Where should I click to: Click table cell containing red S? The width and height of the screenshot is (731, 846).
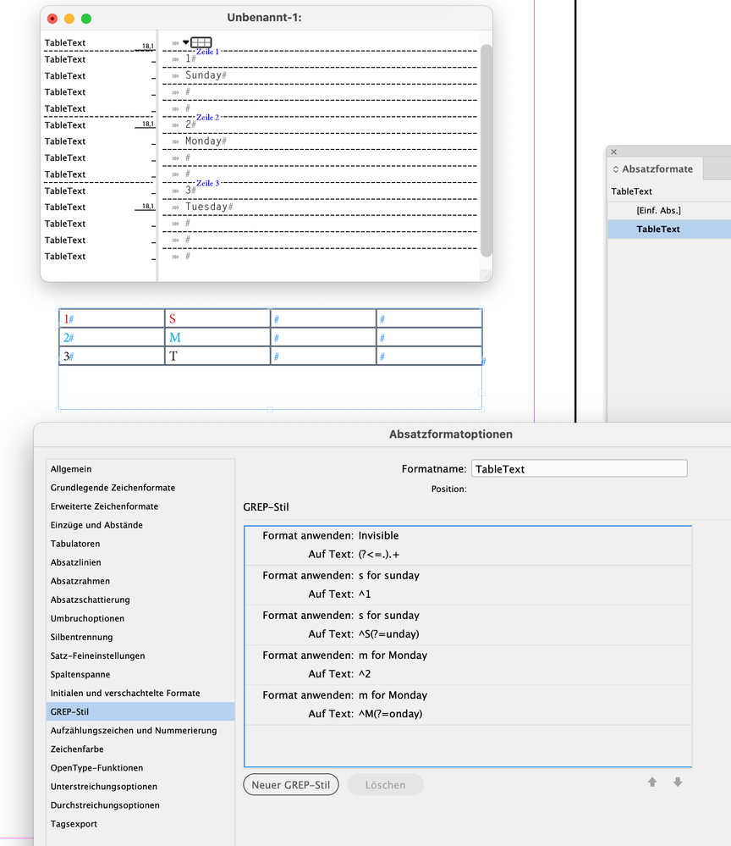tap(217, 319)
